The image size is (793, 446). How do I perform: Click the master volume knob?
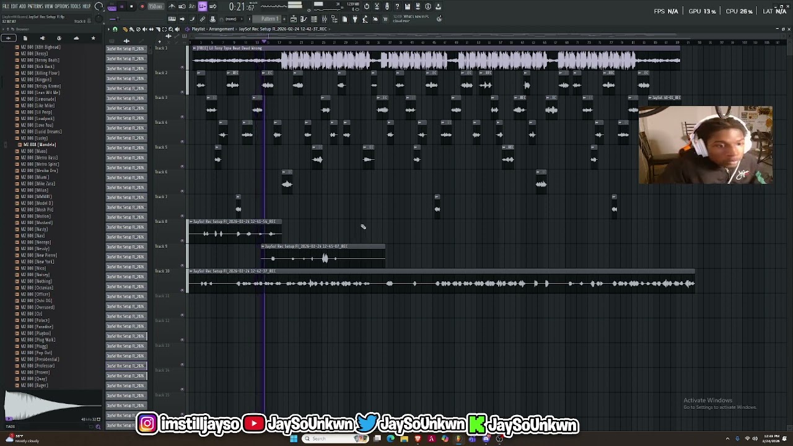coord(99,6)
